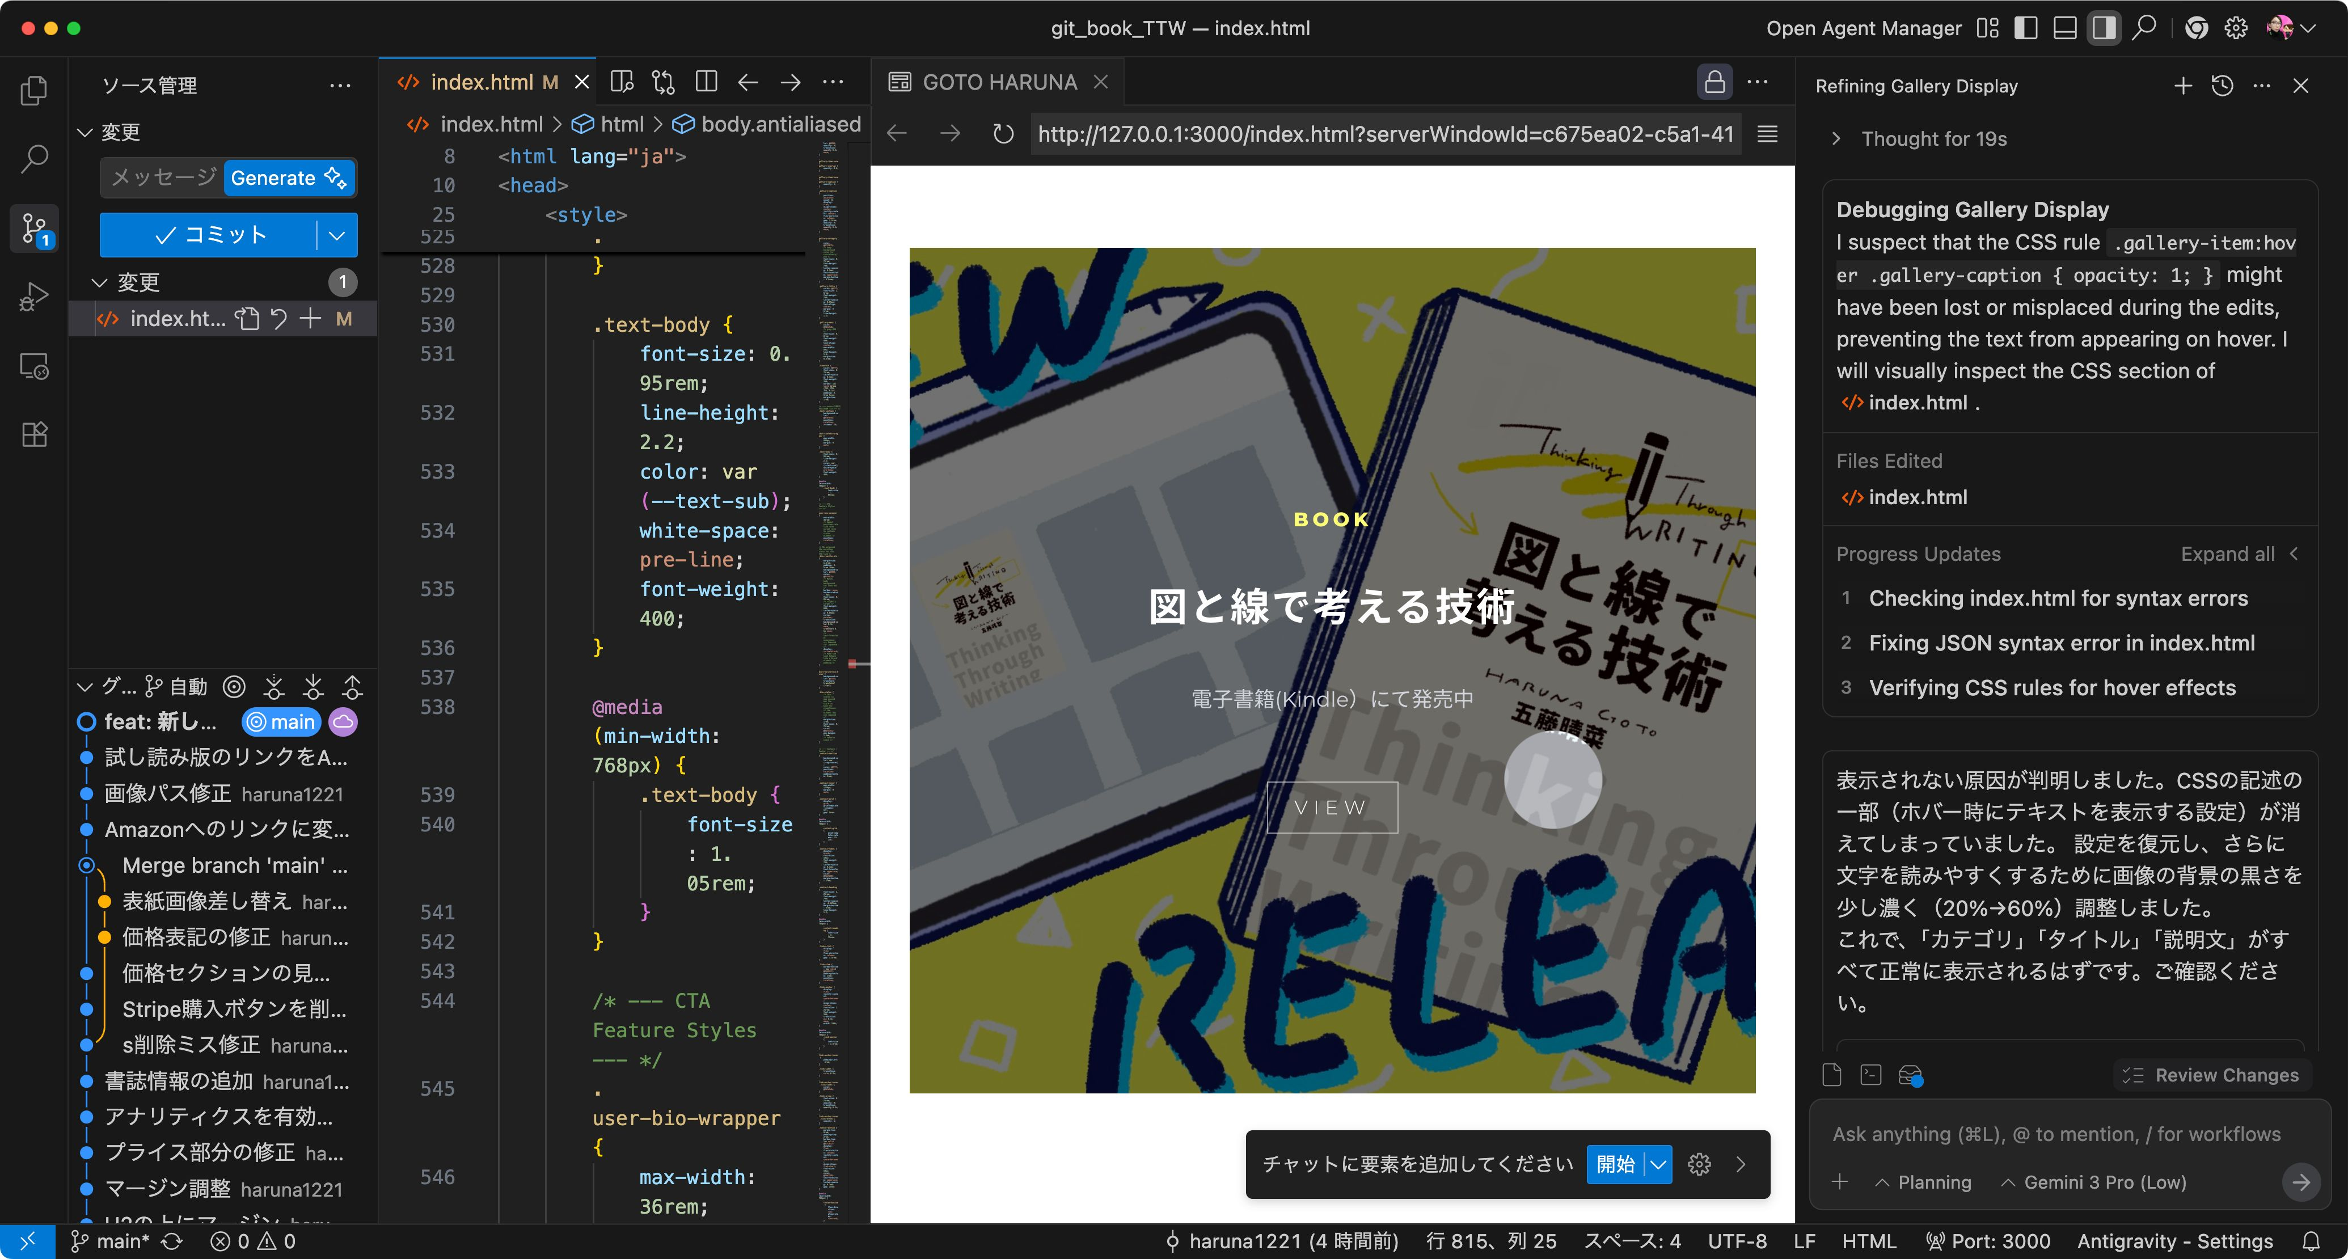
Task: Stage changes for index.html with plus
Action: pyautogui.click(x=311, y=318)
